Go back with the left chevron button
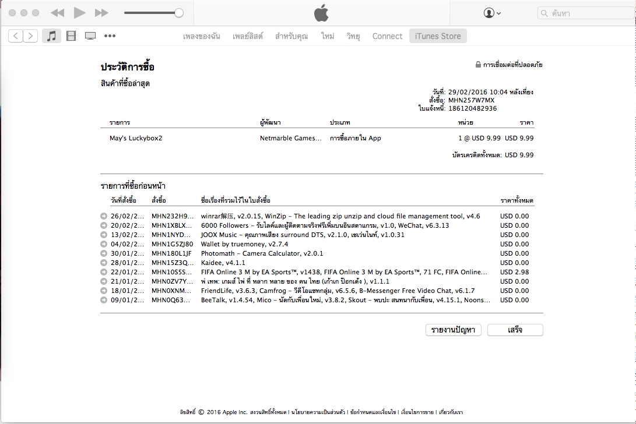 pyautogui.click(x=15, y=36)
